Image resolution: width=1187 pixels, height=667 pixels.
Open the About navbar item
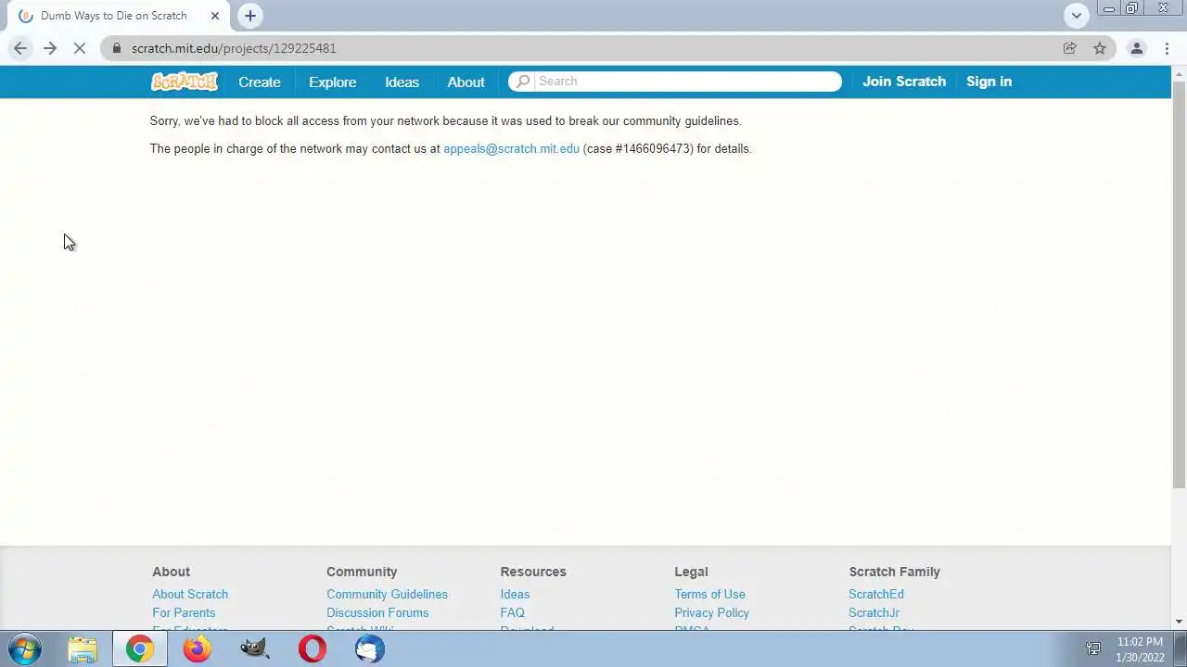pyautogui.click(x=466, y=82)
